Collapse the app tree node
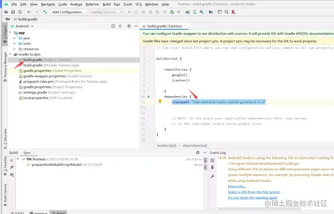 point(10,32)
